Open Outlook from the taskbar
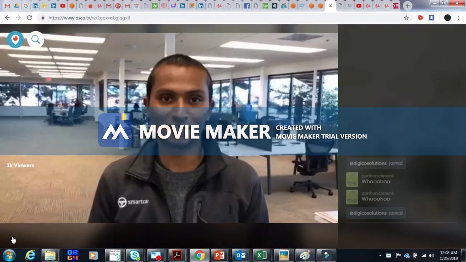Viewport: 466px width, 262px height. [x=241, y=255]
